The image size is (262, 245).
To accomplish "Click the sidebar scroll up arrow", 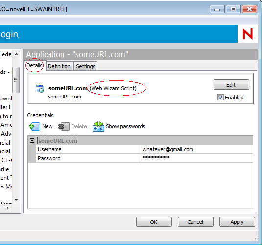I will (x=16, y=54).
